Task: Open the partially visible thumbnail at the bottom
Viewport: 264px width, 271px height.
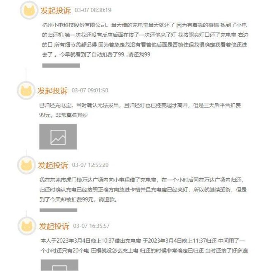Action: tap(59, 265)
